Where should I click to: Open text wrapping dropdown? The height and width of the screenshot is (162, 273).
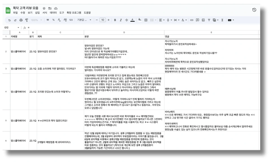point(177,20)
